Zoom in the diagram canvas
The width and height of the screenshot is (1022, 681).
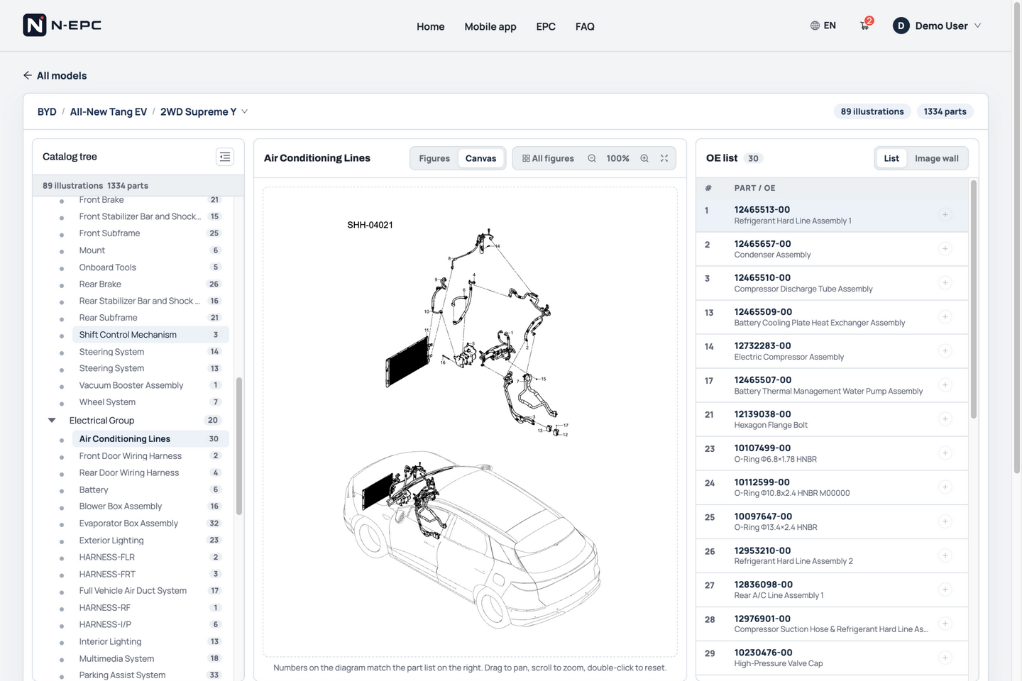pyautogui.click(x=644, y=158)
